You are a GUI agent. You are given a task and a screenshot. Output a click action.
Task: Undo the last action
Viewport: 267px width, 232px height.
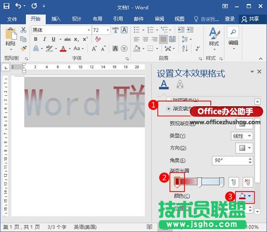18,6
